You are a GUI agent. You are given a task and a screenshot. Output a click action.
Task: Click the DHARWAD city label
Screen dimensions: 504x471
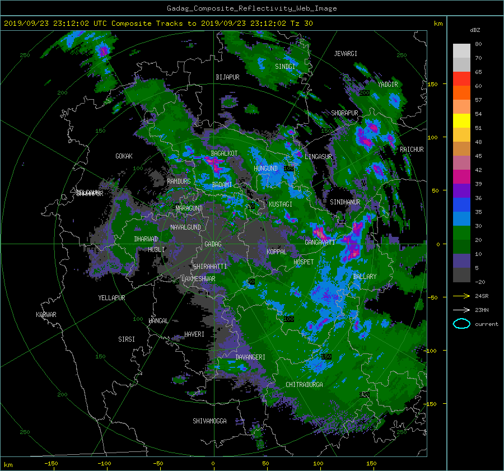(x=146, y=239)
